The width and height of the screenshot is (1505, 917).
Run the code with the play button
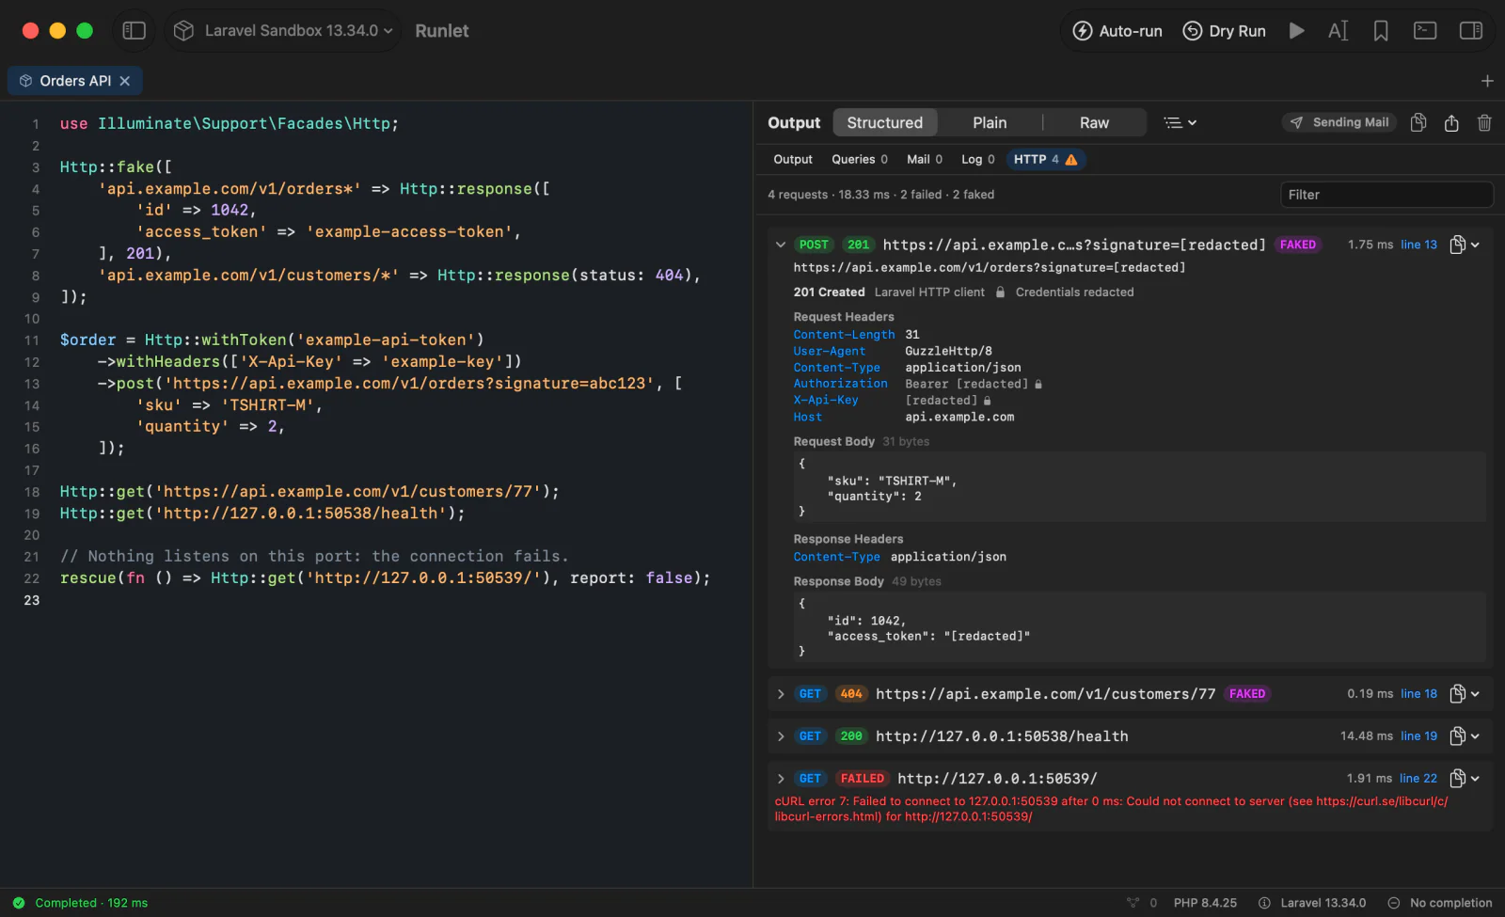pyautogui.click(x=1296, y=31)
